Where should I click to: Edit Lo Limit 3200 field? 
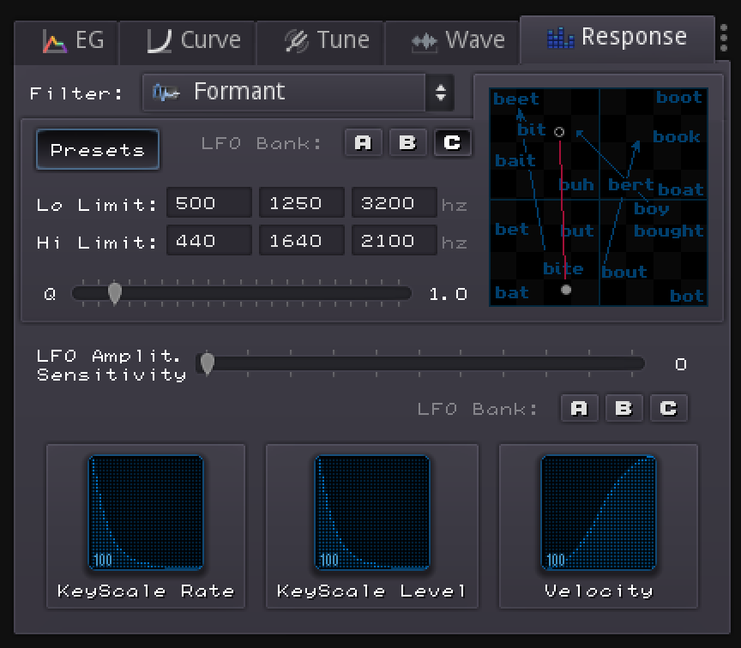click(395, 202)
